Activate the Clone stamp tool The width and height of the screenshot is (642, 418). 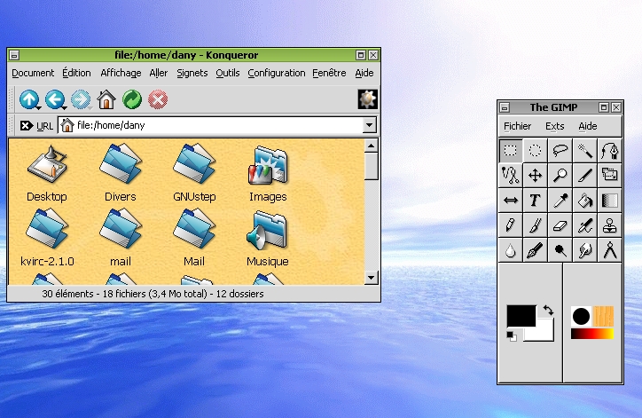[x=610, y=225]
